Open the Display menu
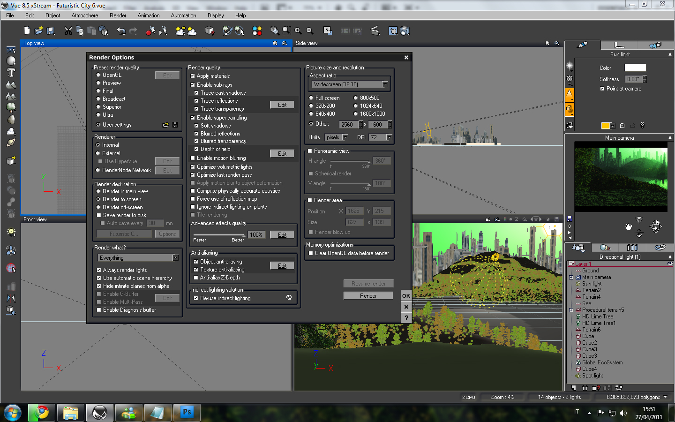Viewport: 675px width, 422px height. tap(216, 15)
